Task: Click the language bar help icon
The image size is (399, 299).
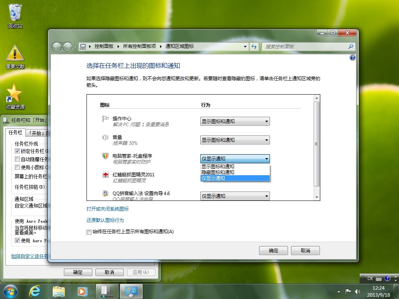Action: tap(387, 279)
